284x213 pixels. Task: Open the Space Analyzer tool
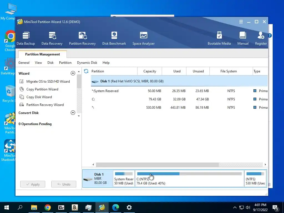(143, 38)
